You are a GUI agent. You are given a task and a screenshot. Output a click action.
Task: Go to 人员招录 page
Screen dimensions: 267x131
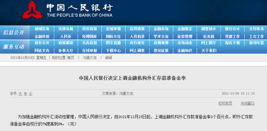(137, 37)
